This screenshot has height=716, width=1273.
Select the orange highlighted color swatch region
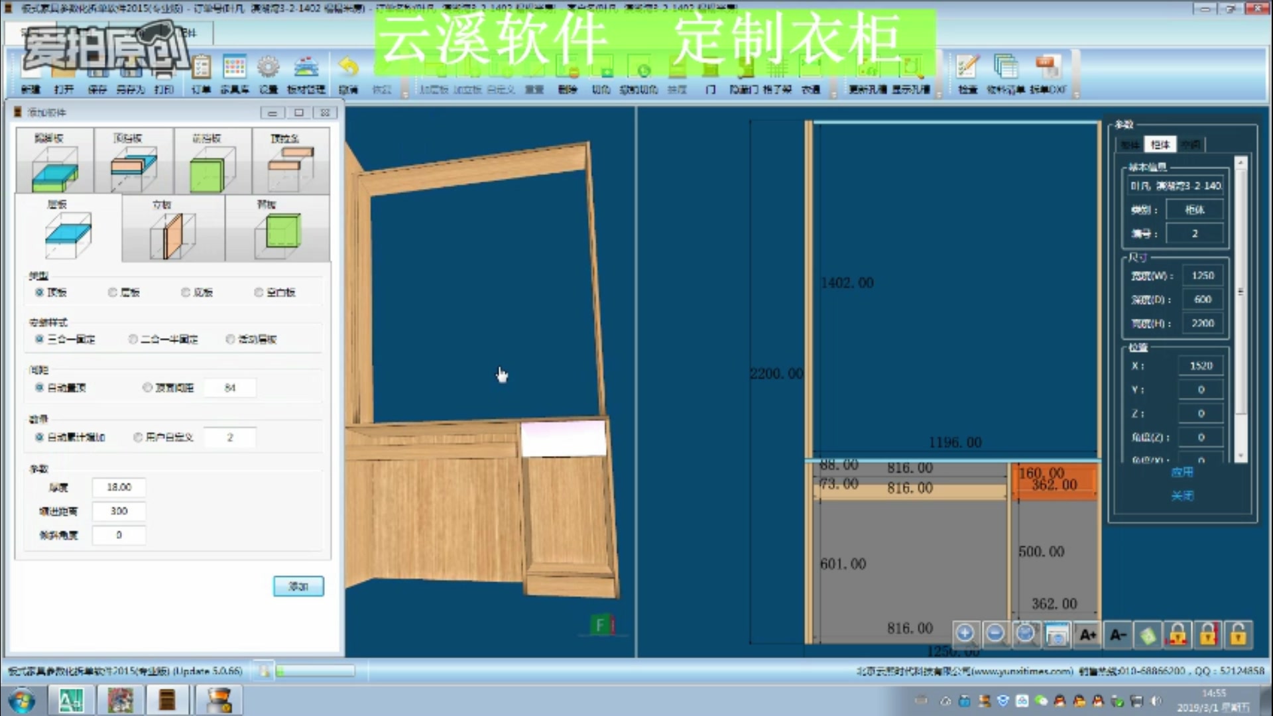tap(1054, 479)
